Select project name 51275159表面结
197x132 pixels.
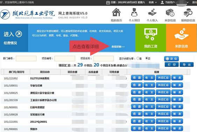click(40, 78)
